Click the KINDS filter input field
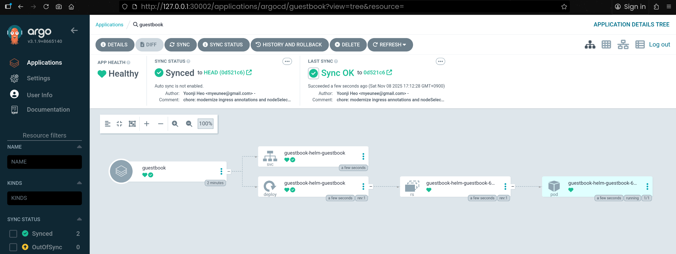The height and width of the screenshot is (254, 676). click(x=44, y=198)
